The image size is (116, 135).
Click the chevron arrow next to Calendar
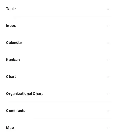click(x=108, y=43)
